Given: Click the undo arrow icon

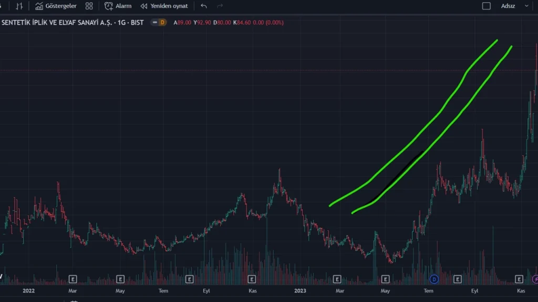Looking at the screenshot, I should tap(203, 6).
